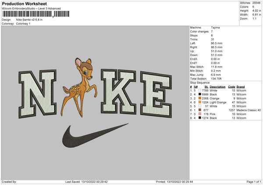Click the Stitches value 20548
The width and height of the screenshot is (263, 185).
pyautogui.click(x=256, y=3)
